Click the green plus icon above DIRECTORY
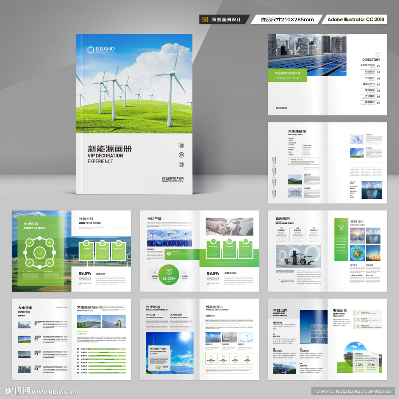399x399 pixels. coord(378,54)
